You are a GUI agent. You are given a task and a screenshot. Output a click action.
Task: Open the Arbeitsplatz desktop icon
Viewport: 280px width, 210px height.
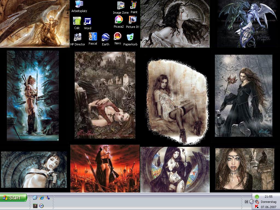click(x=79, y=4)
